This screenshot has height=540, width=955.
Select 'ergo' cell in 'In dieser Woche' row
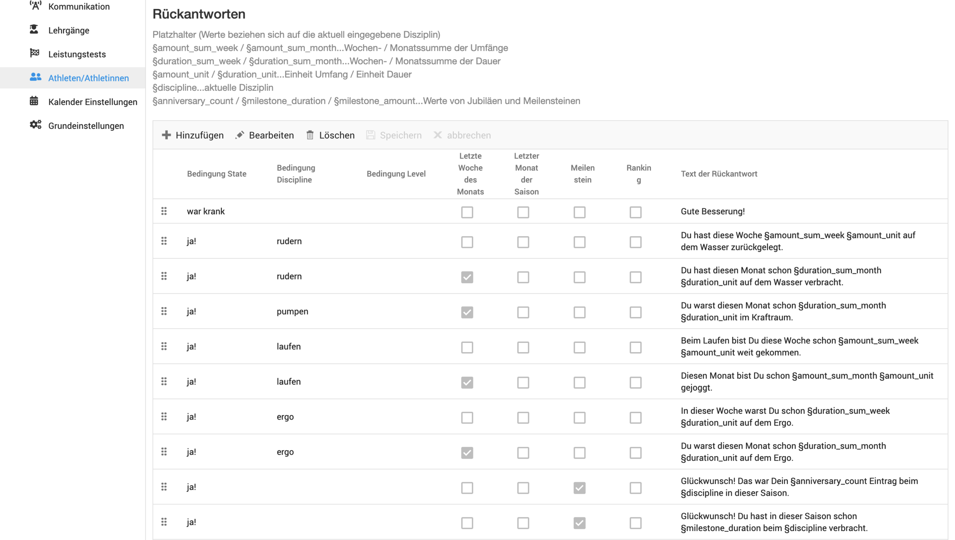(285, 417)
